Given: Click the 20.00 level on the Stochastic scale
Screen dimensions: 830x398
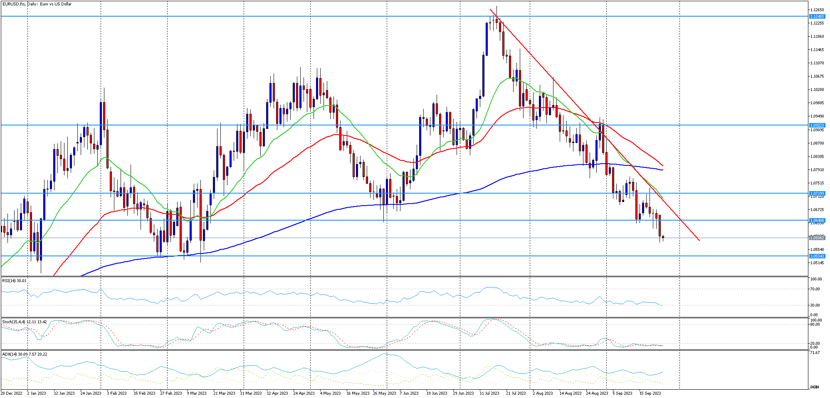Looking at the screenshot, I should point(816,344).
